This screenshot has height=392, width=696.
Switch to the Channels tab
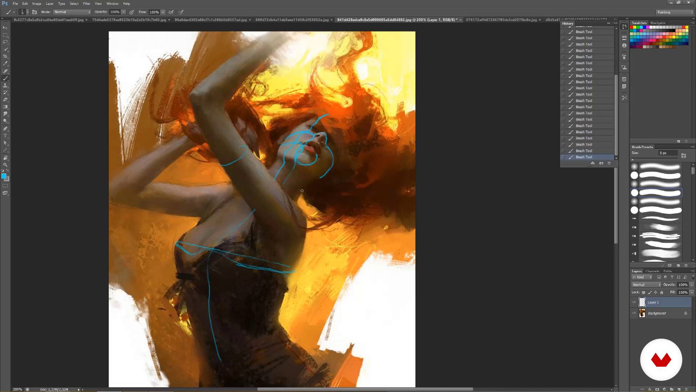(x=652, y=271)
